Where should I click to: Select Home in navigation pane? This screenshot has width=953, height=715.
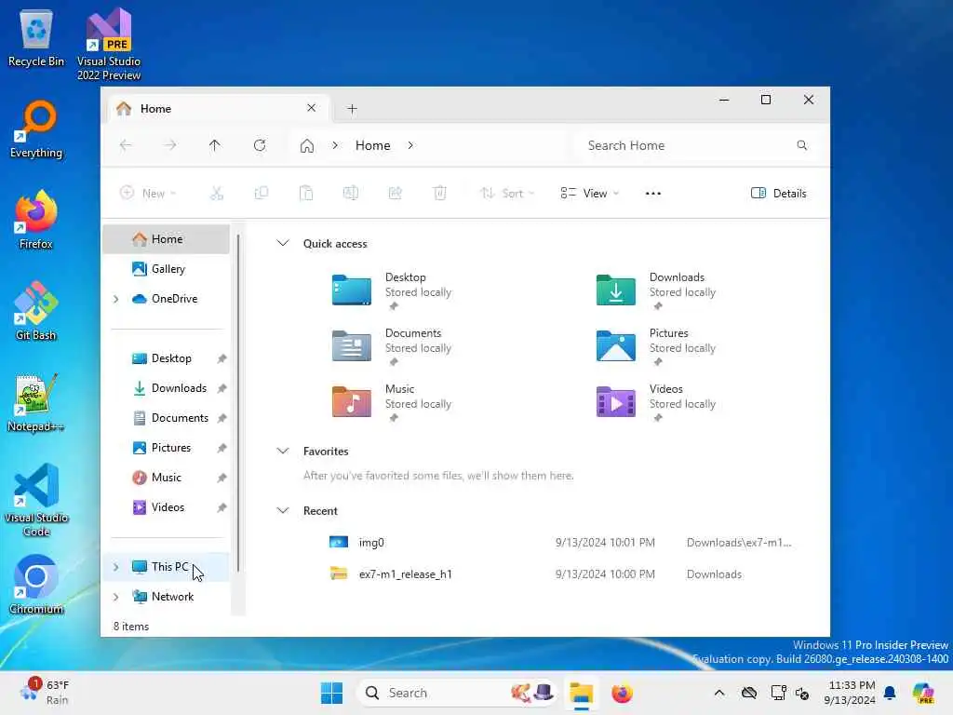point(166,239)
